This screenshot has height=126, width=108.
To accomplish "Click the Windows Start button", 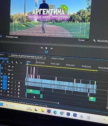I will (1, 104).
